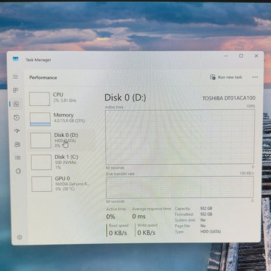Click the Run new task button
The width and height of the screenshot is (271, 271).
[x=226, y=77]
